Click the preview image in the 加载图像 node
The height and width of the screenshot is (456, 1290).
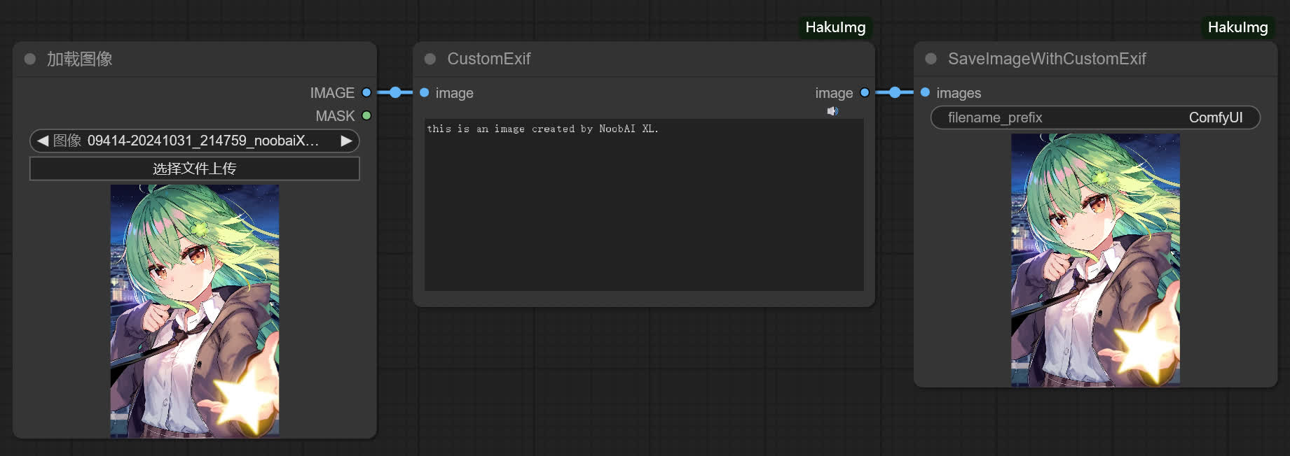click(x=195, y=311)
